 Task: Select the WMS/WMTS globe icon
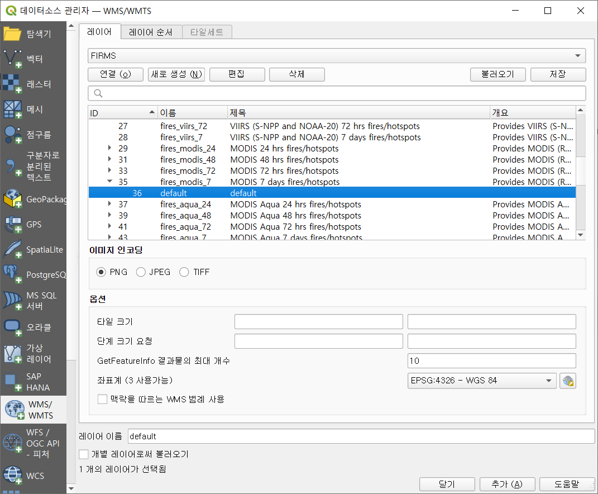tap(15, 410)
